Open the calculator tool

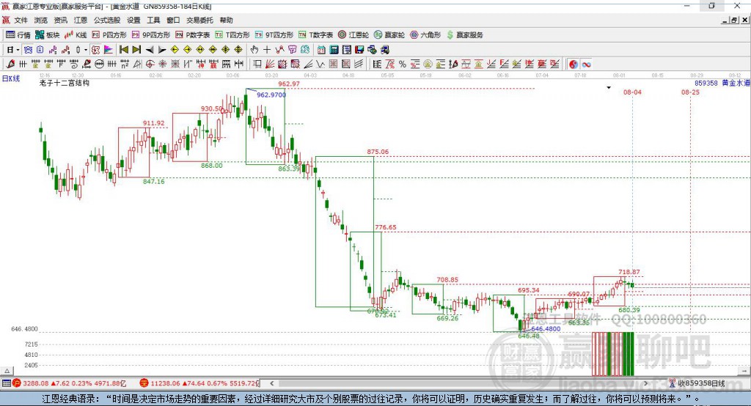coord(334,50)
